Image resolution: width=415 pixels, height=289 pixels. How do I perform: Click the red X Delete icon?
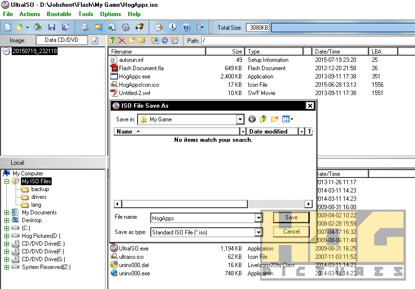tap(122, 40)
